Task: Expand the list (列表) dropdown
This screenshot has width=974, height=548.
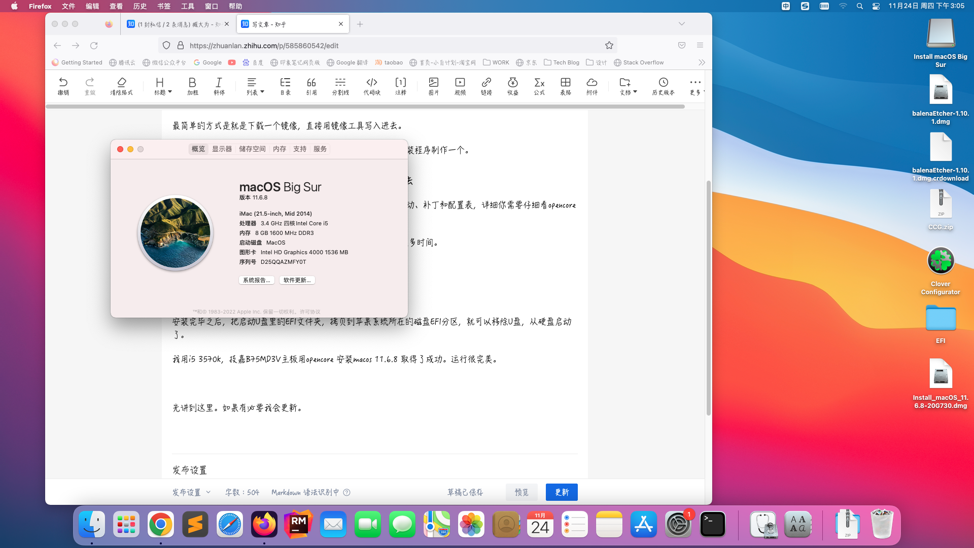Action: pos(255,86)
